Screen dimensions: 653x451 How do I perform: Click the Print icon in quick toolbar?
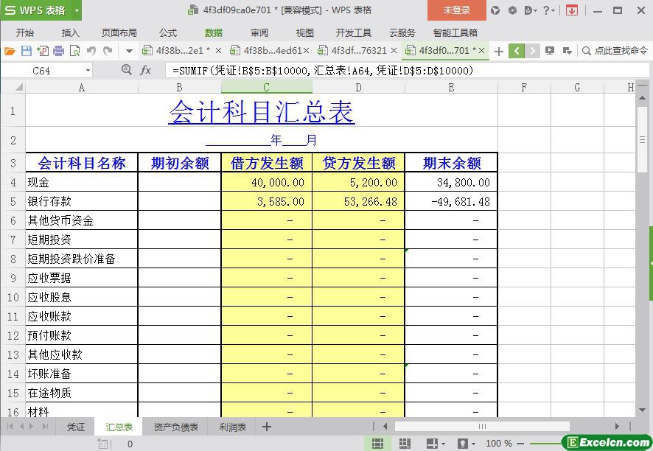(59, 51)
